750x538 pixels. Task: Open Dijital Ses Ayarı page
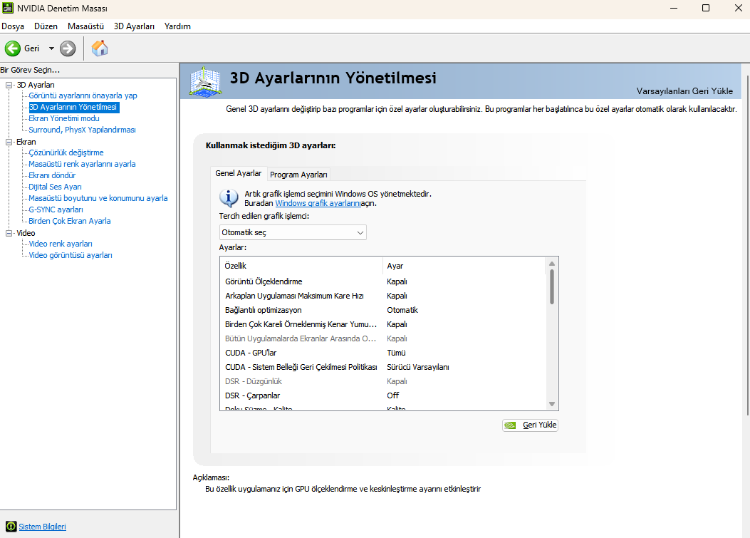click(55, 187)
